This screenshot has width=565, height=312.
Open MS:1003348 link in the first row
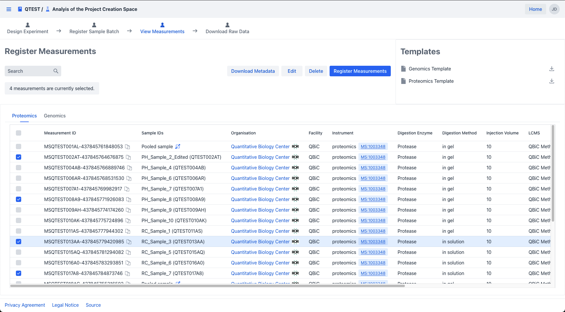click(x=373, y=146)
